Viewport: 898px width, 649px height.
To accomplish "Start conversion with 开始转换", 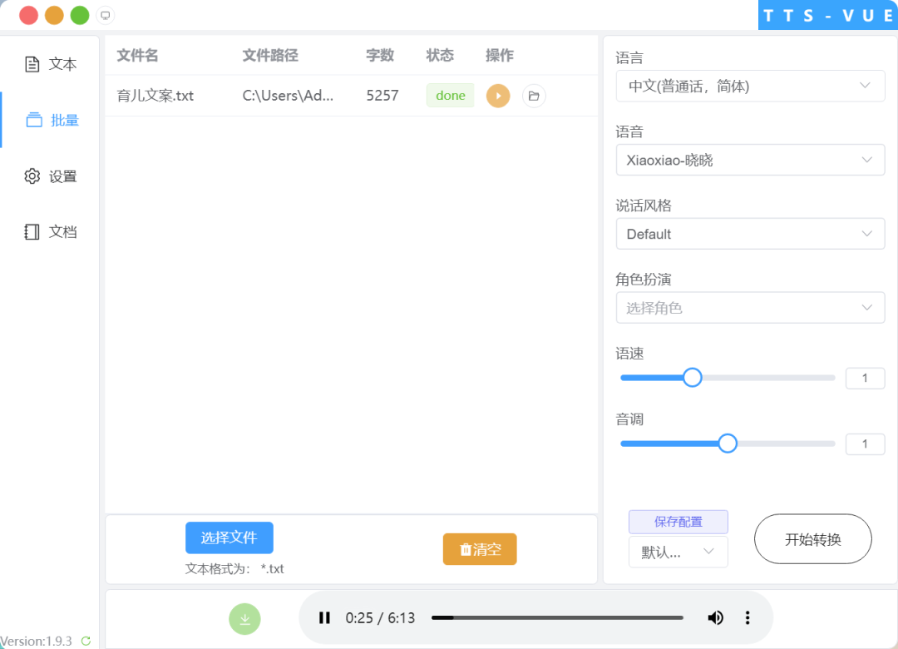I will (x=812, y=539).
